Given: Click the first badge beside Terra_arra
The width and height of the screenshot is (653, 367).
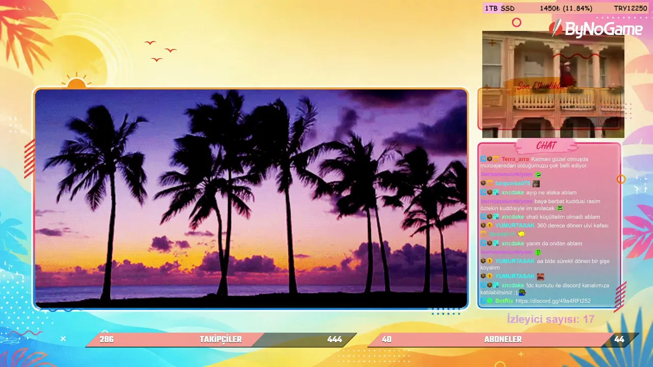Looking at the screenshot, I should 483,159.
